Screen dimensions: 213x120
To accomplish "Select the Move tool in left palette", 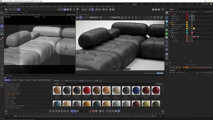I will click(x=2, y=26).
